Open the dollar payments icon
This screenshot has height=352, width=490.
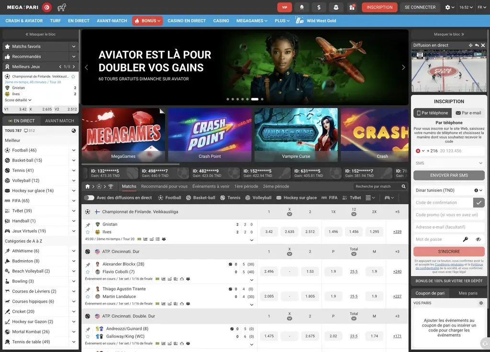[319, 7]
